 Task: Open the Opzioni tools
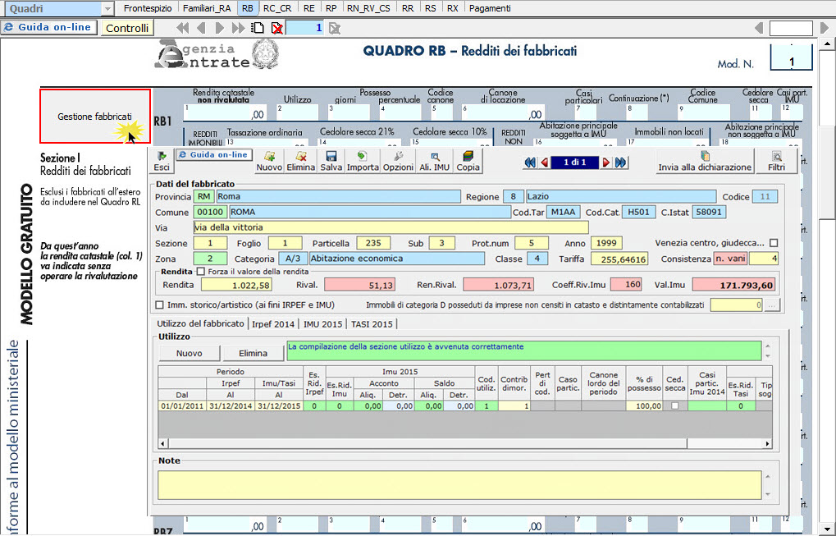point(398,161)
